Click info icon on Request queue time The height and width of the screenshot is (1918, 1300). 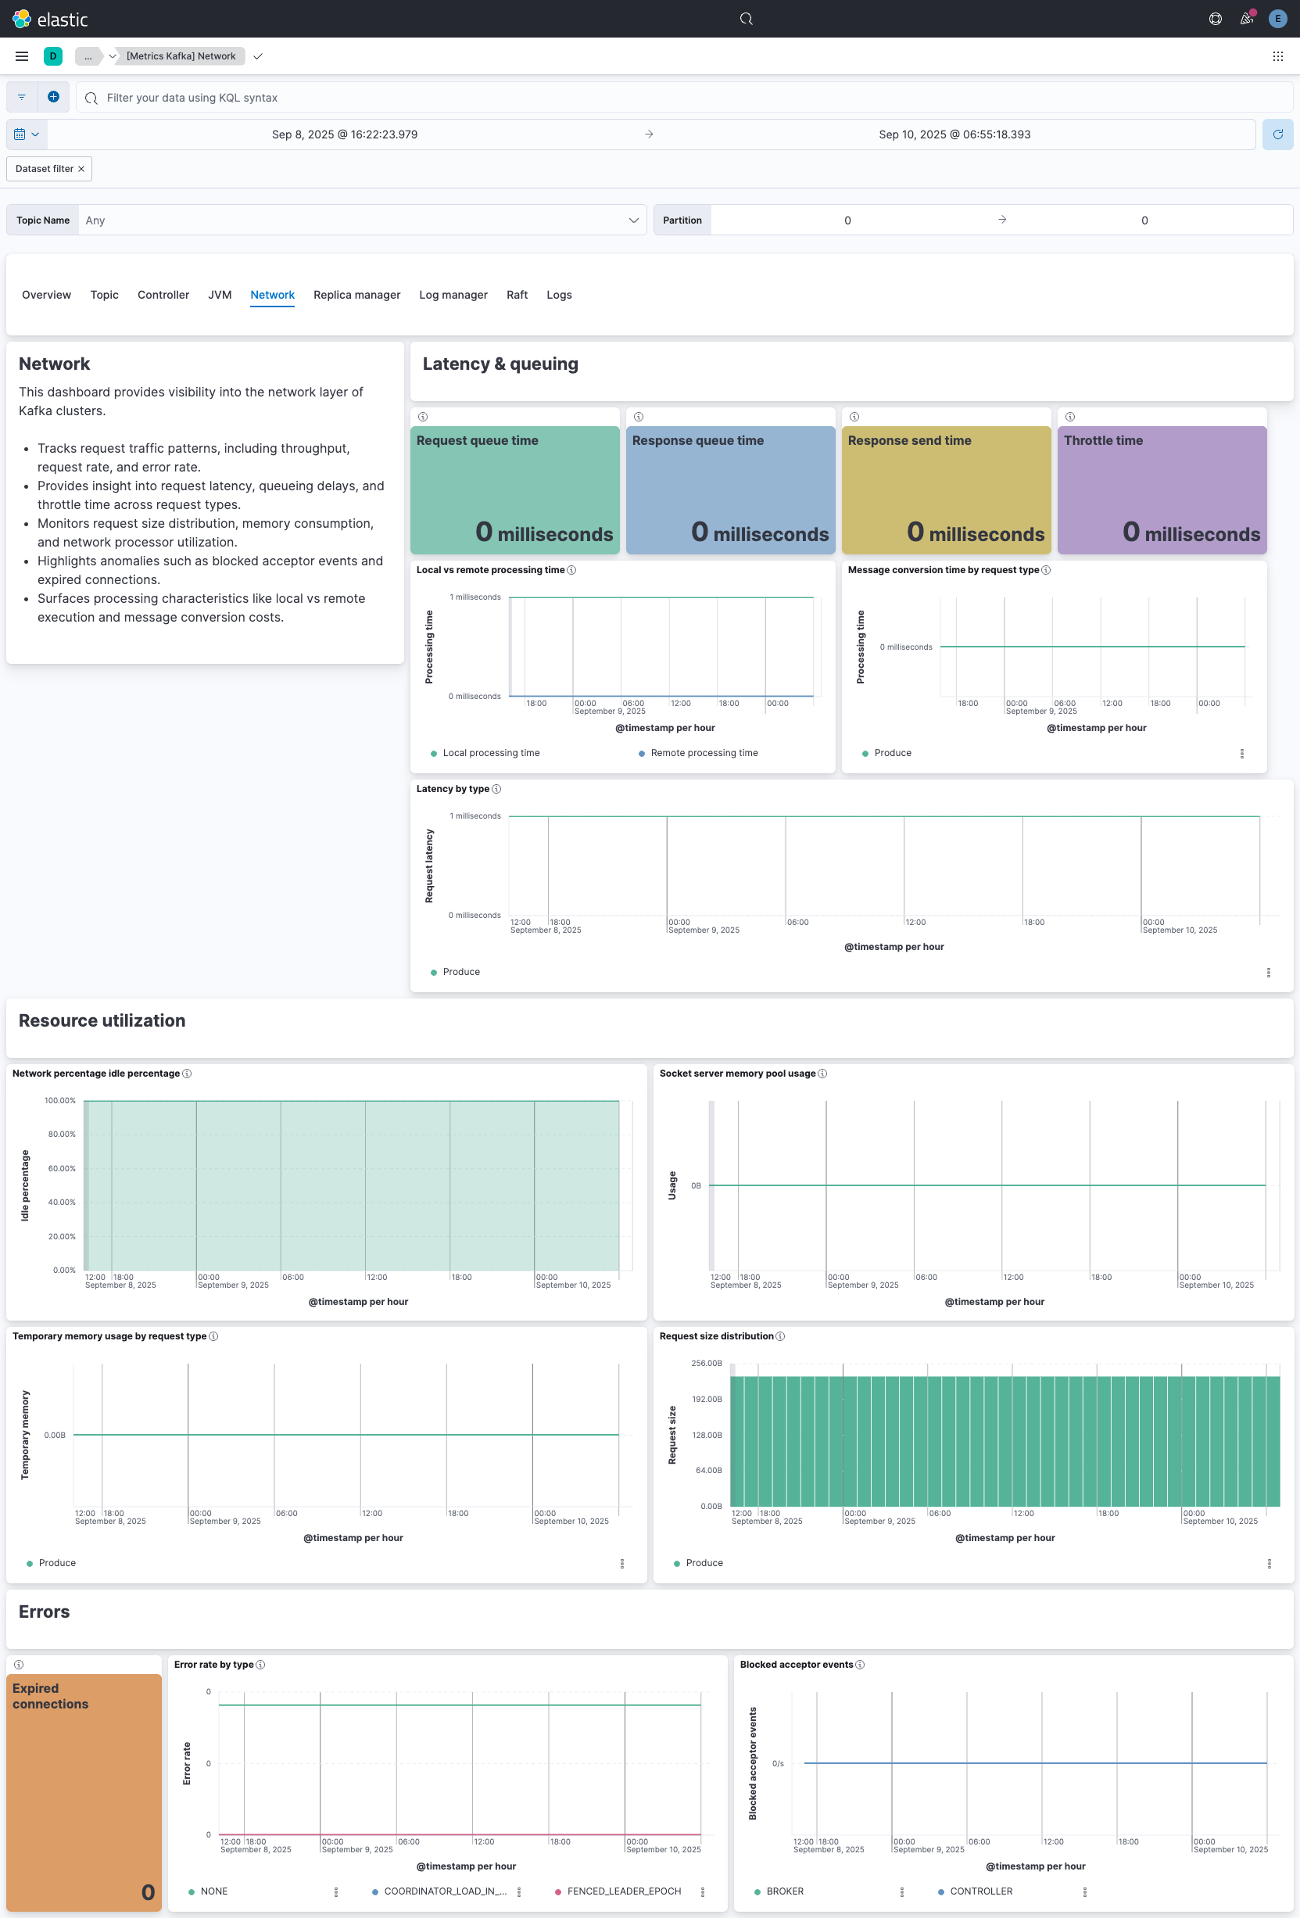coord(423,417)
